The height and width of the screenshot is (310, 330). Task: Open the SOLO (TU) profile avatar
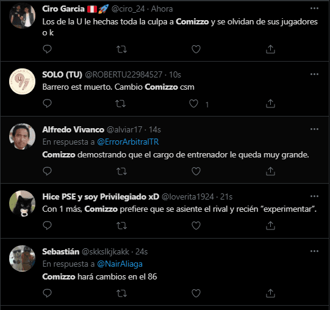(23, 82)
